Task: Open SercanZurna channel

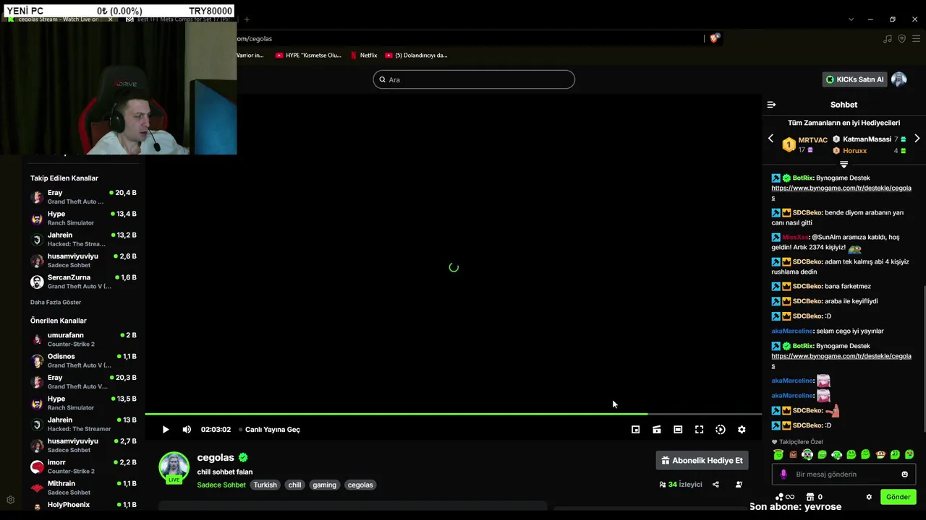Action: pos(83,282)
